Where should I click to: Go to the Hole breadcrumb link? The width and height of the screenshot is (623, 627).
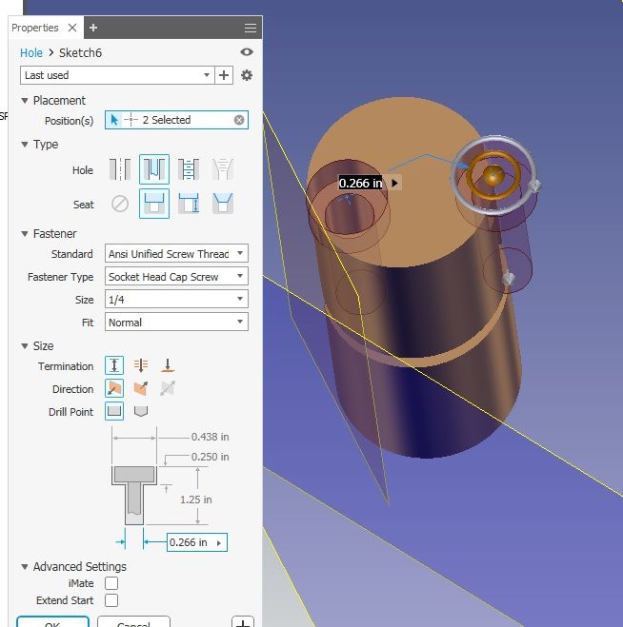pyautogui.click(x=31, y=52)
